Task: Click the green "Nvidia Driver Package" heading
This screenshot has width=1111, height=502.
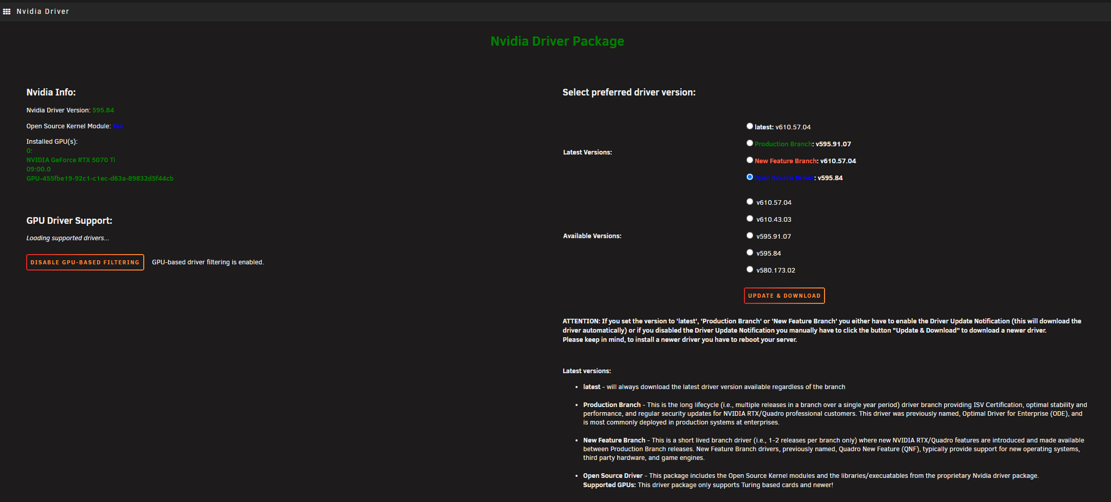Action: (558, 41)
